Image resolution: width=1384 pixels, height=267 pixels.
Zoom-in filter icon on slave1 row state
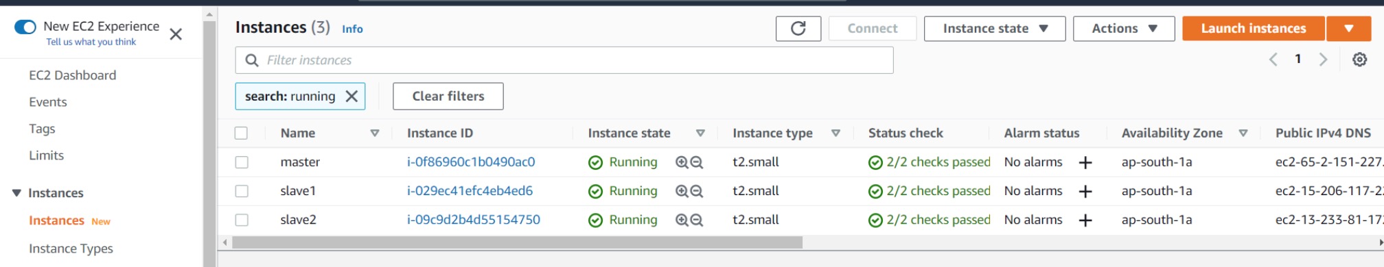coord(682,191)
